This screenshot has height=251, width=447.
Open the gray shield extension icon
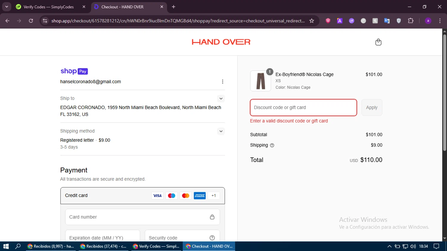point(399,21)
